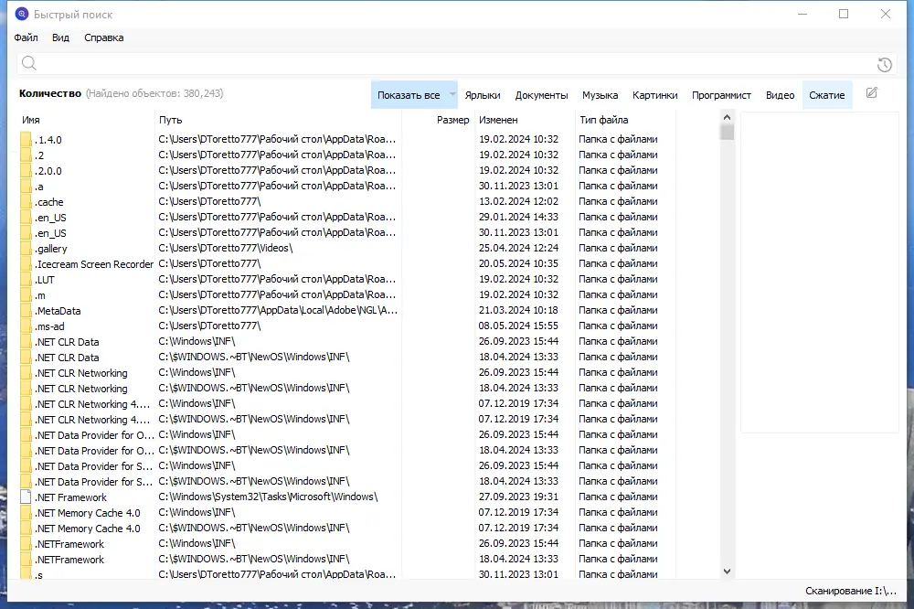Open the Файл menu
Image resolution: width=914 pixels, height=609 pixels.
click(27, 37)
